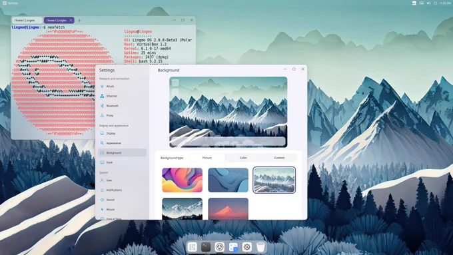This screenshot has width=453, height=255.
Task: Click the 'neofetch' command text in terminal
Action: (56, 27)
